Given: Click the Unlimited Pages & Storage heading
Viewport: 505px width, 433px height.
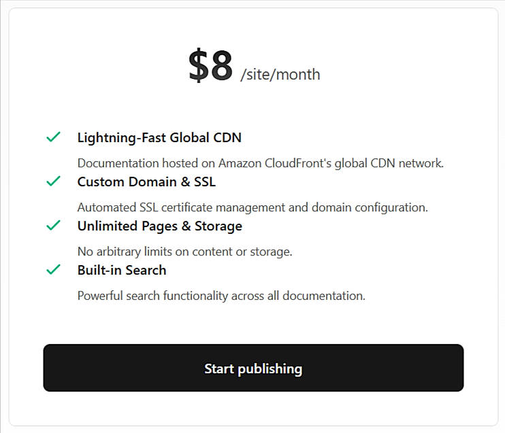Looking at the screenshot, I should [x=159, y=226].
